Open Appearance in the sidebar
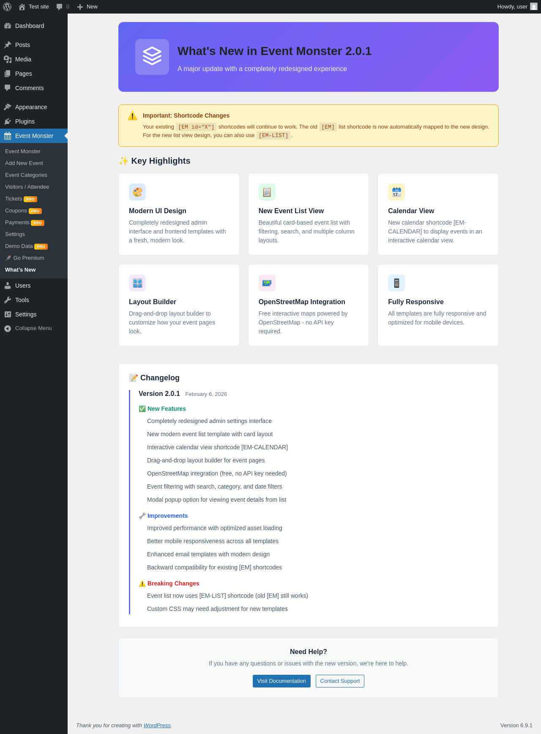The width and height of the screenshot is (541, 734). [34, 107]
